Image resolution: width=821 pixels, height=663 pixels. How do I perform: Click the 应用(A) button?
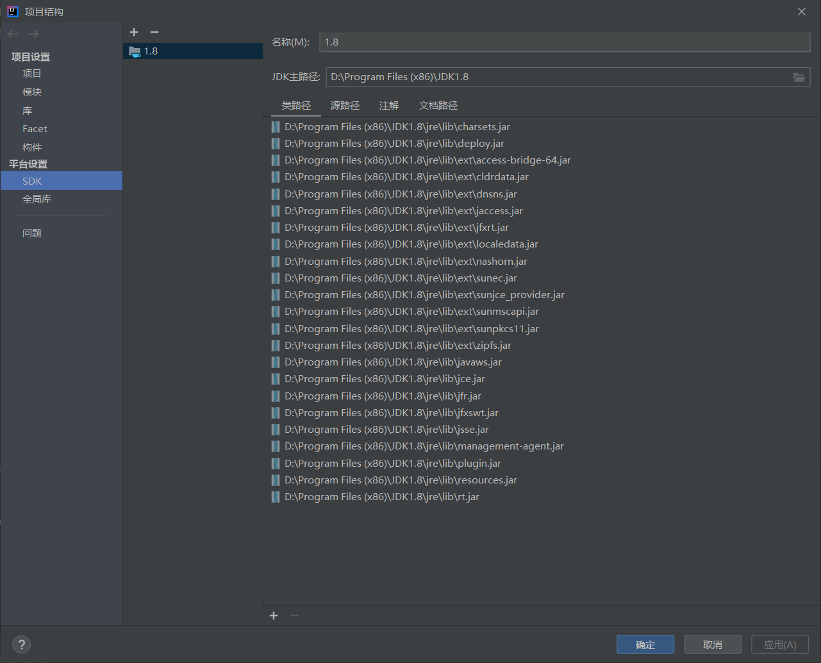[x=779, y=644]
